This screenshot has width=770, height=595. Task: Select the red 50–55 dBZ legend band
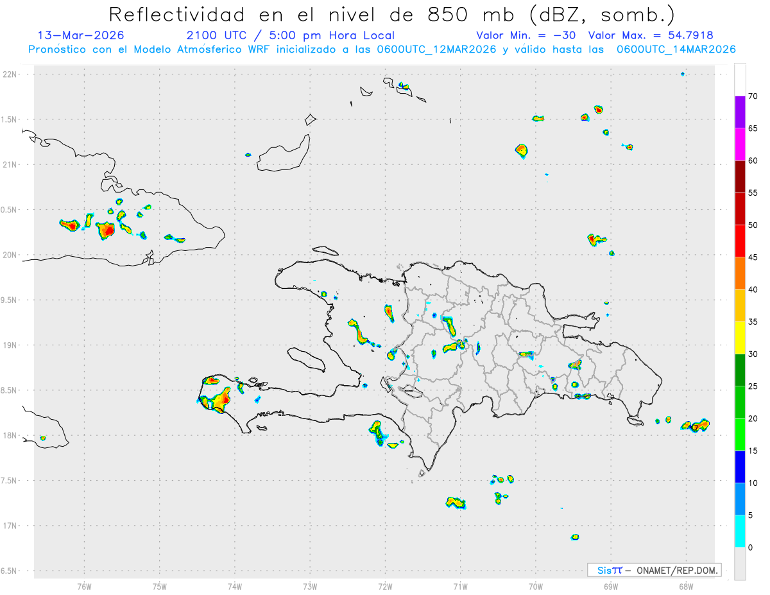click(x=740, y=209)
